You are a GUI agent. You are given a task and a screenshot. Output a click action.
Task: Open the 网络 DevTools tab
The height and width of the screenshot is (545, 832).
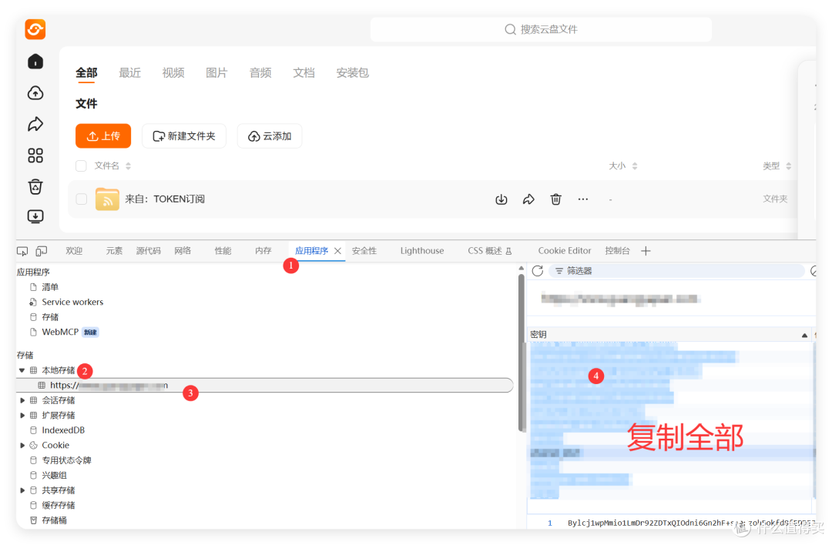(x=183, y=251)
